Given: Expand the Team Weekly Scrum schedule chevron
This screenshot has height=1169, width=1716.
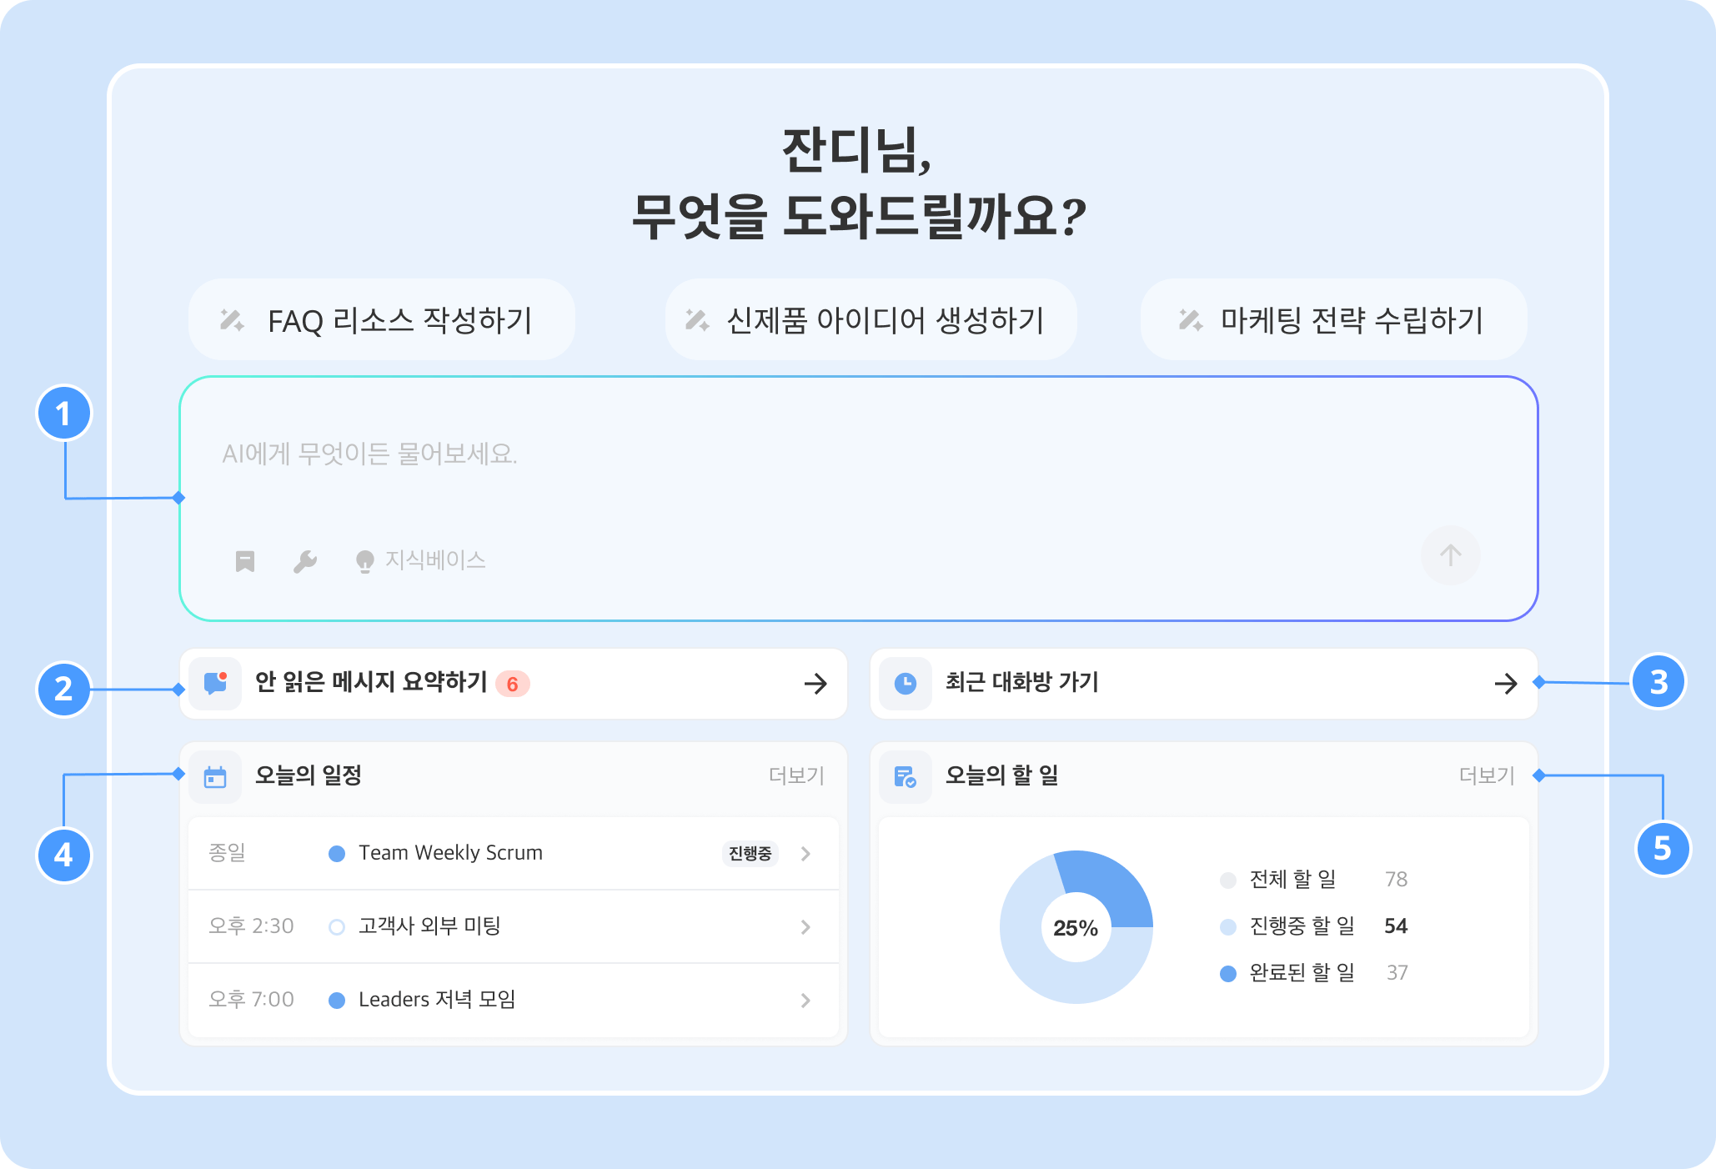Looking at the screenshot, I should [x=805, y=853].
